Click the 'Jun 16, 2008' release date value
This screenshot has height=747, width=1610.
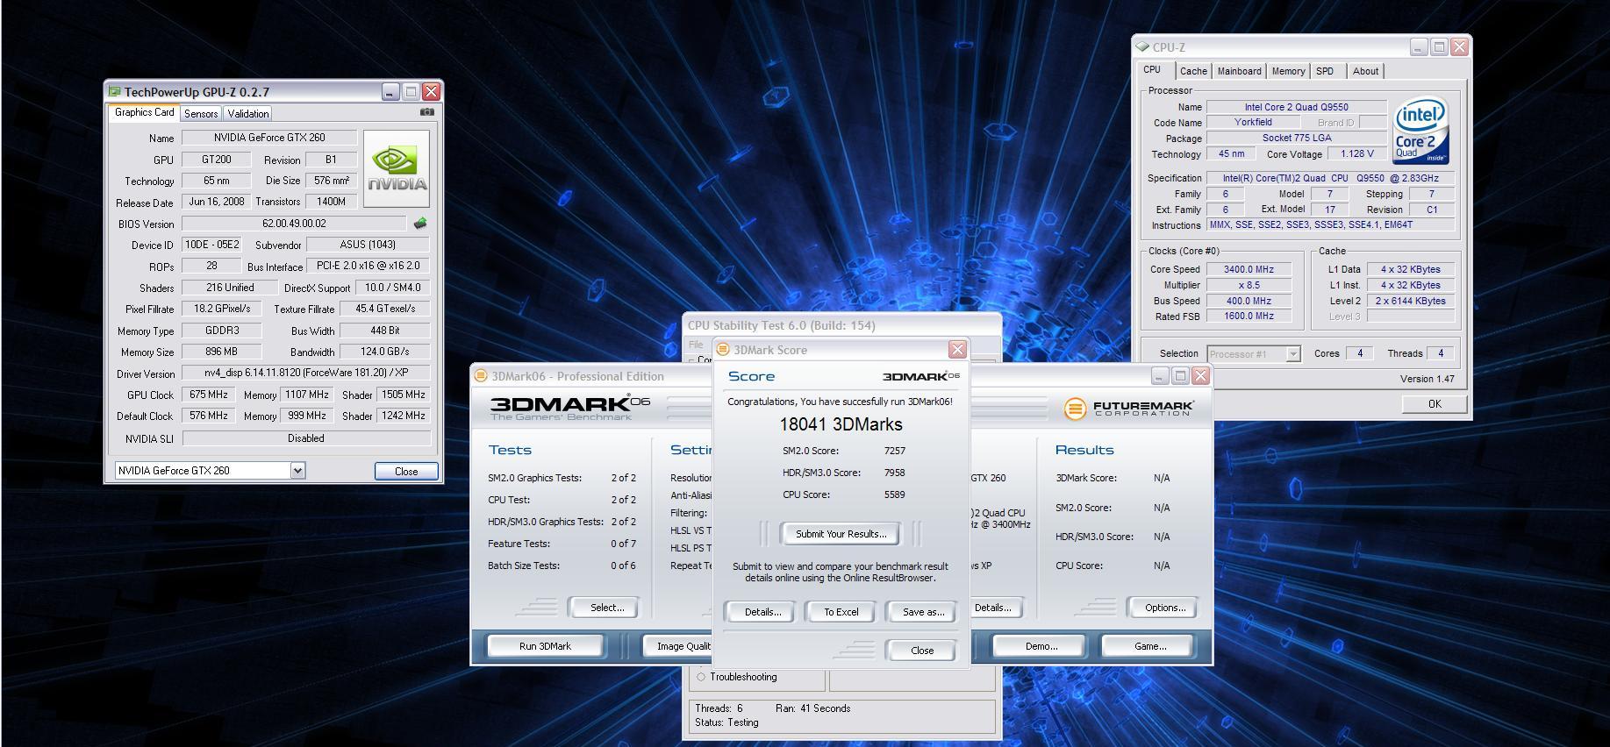[217, 202]
